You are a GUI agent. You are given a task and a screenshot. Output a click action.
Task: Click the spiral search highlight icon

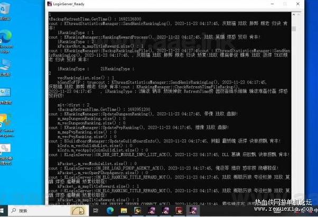click(79, 211)
